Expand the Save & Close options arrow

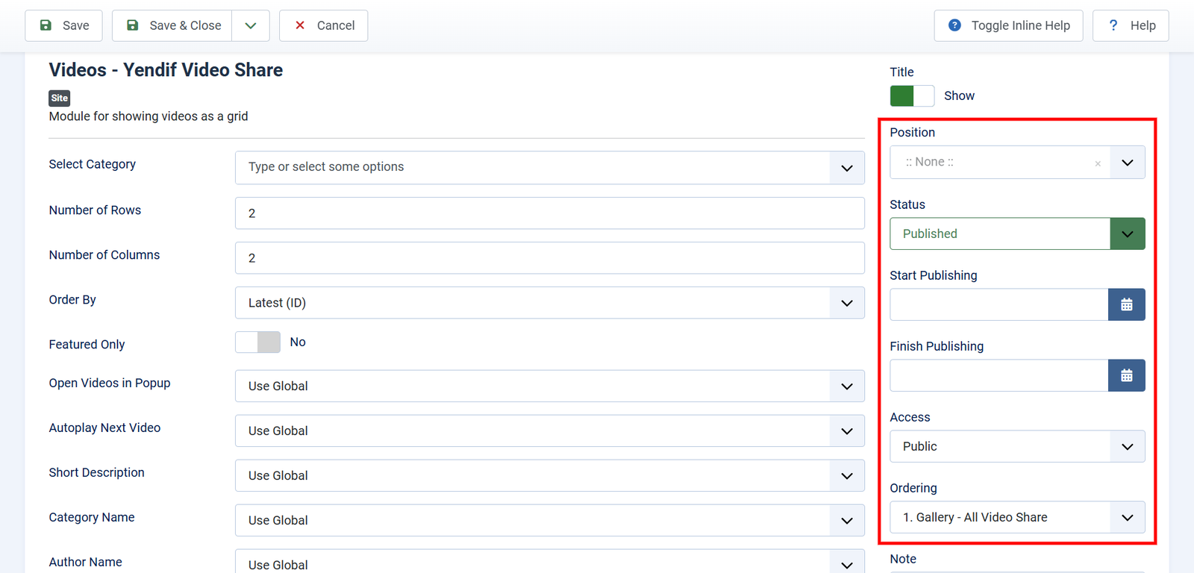coord(251,25)
